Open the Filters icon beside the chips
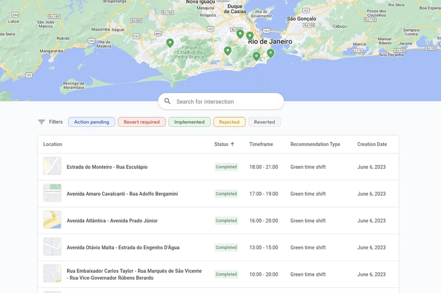 coord(41,122)
